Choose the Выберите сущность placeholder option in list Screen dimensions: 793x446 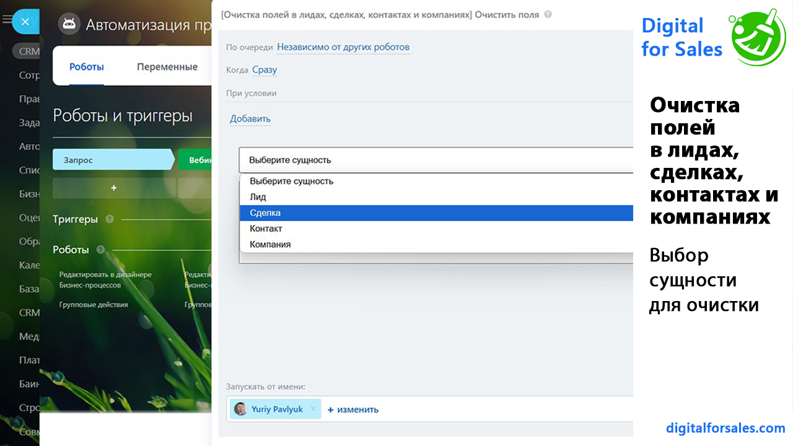pos(436,181)
